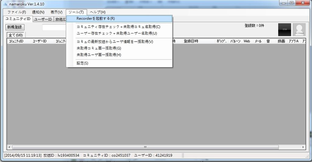Maximize the namaroku window
The width and height of the screenshot is (312, 162).
(x=292, y=3)
